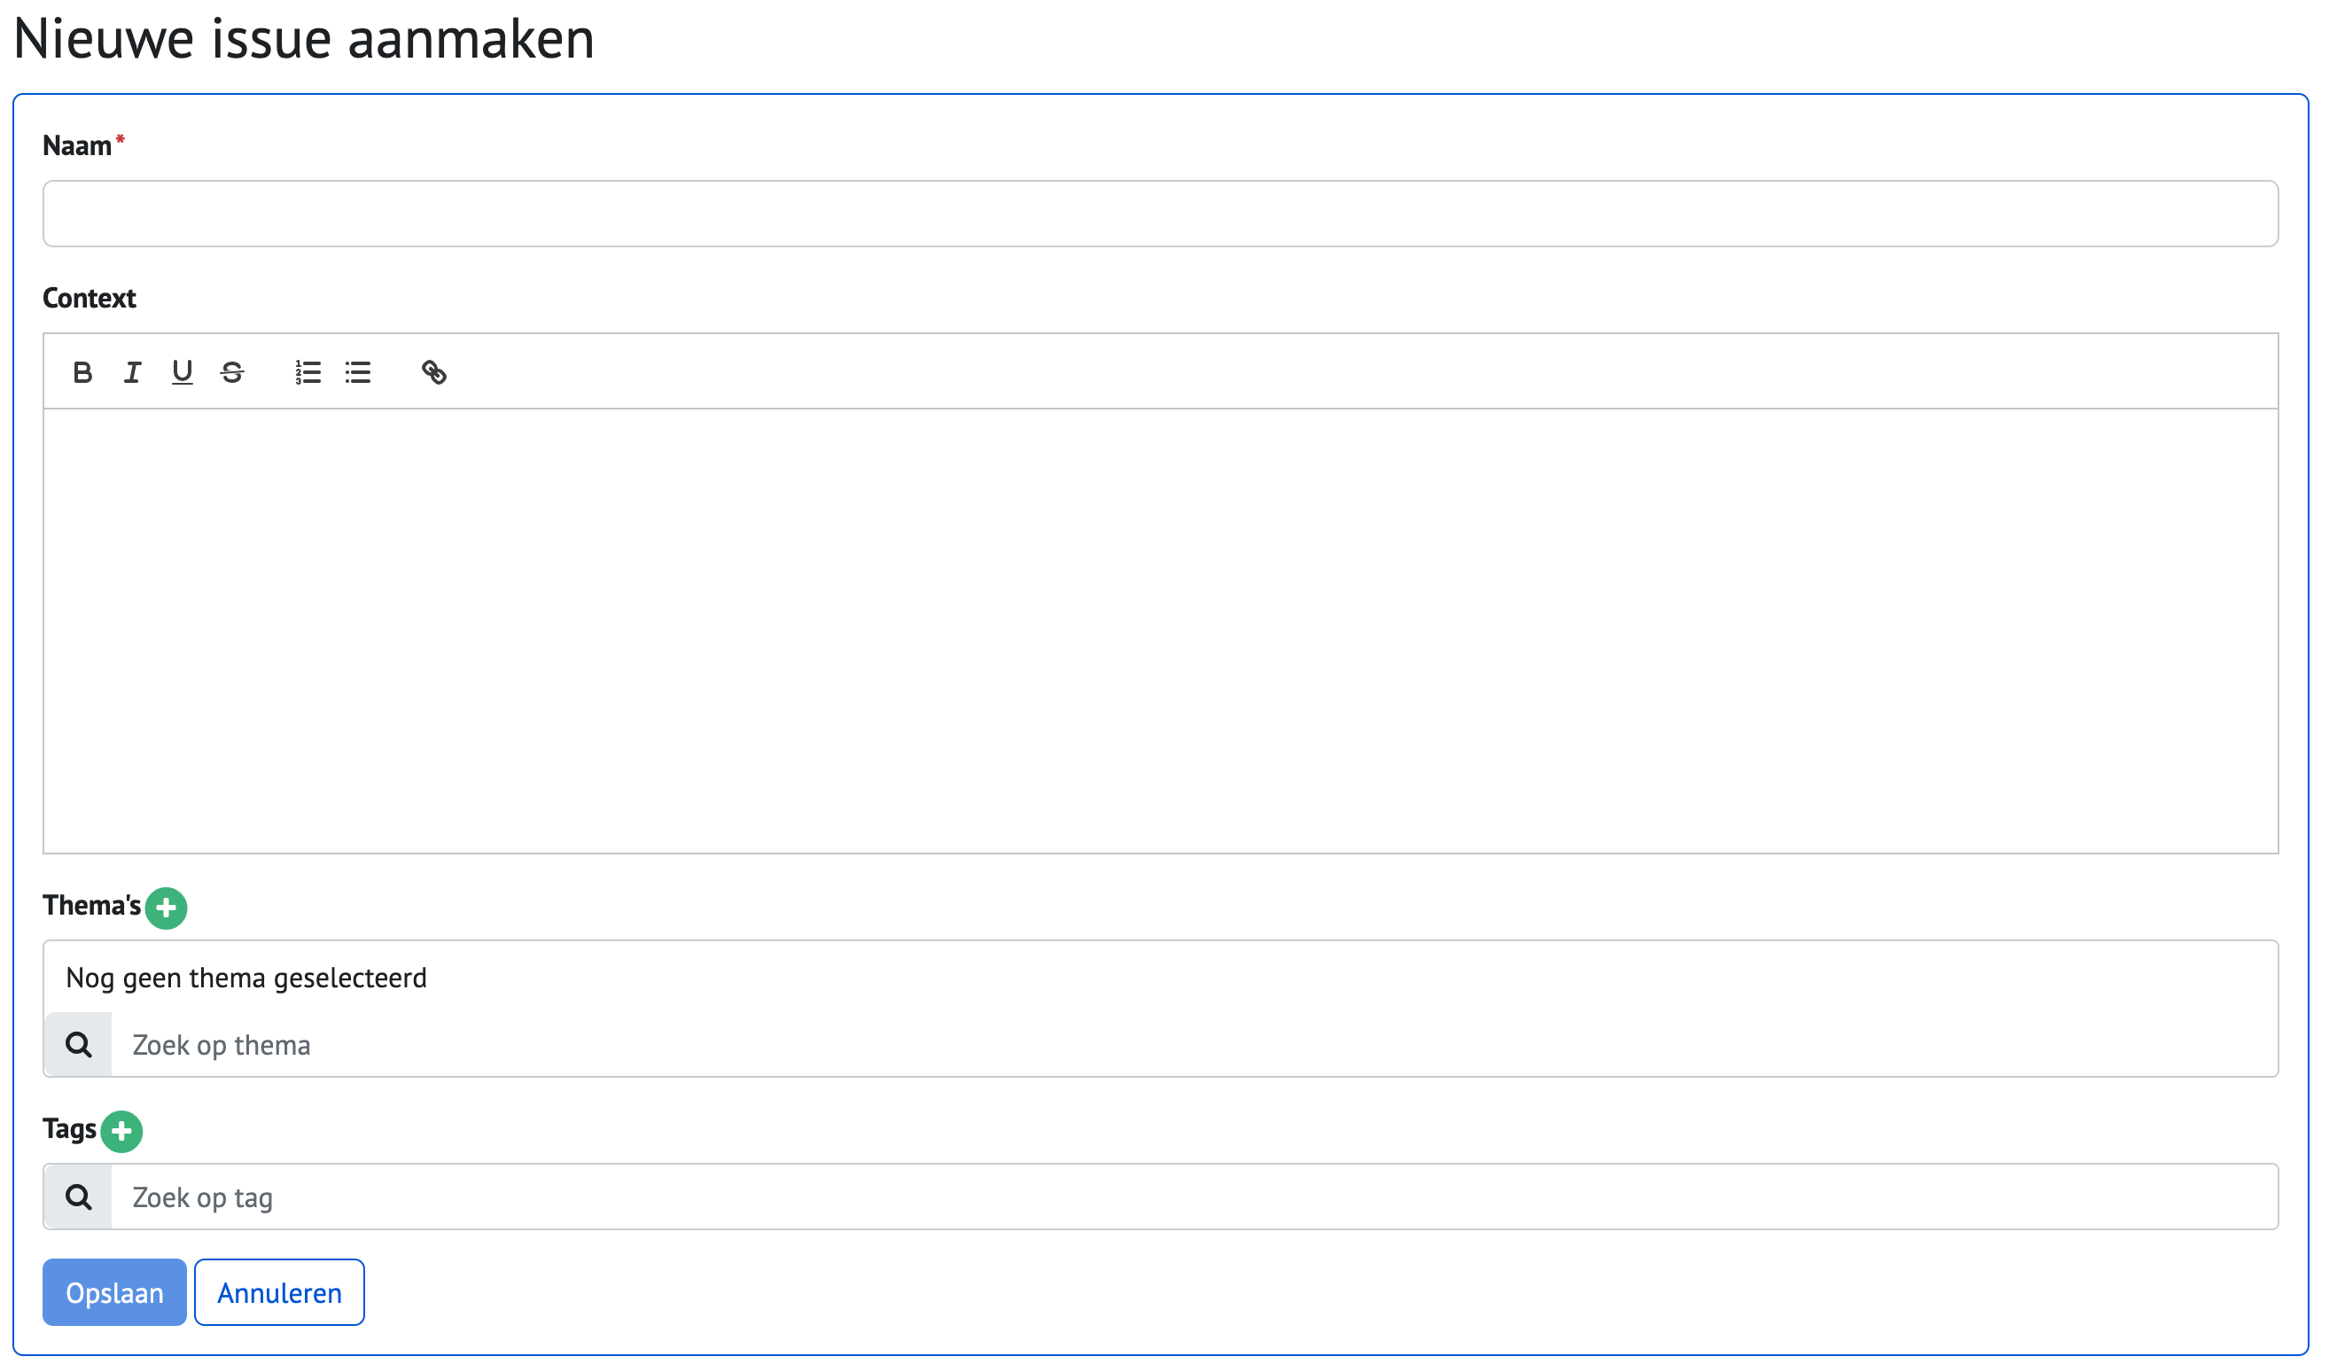Screen dimensions: 2329x1372
Task: Focus the Zoek op thema search field
Action: [x=1195, y=1046]
